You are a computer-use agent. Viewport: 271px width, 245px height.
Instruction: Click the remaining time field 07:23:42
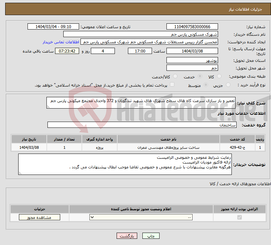[x=67, y=51]
